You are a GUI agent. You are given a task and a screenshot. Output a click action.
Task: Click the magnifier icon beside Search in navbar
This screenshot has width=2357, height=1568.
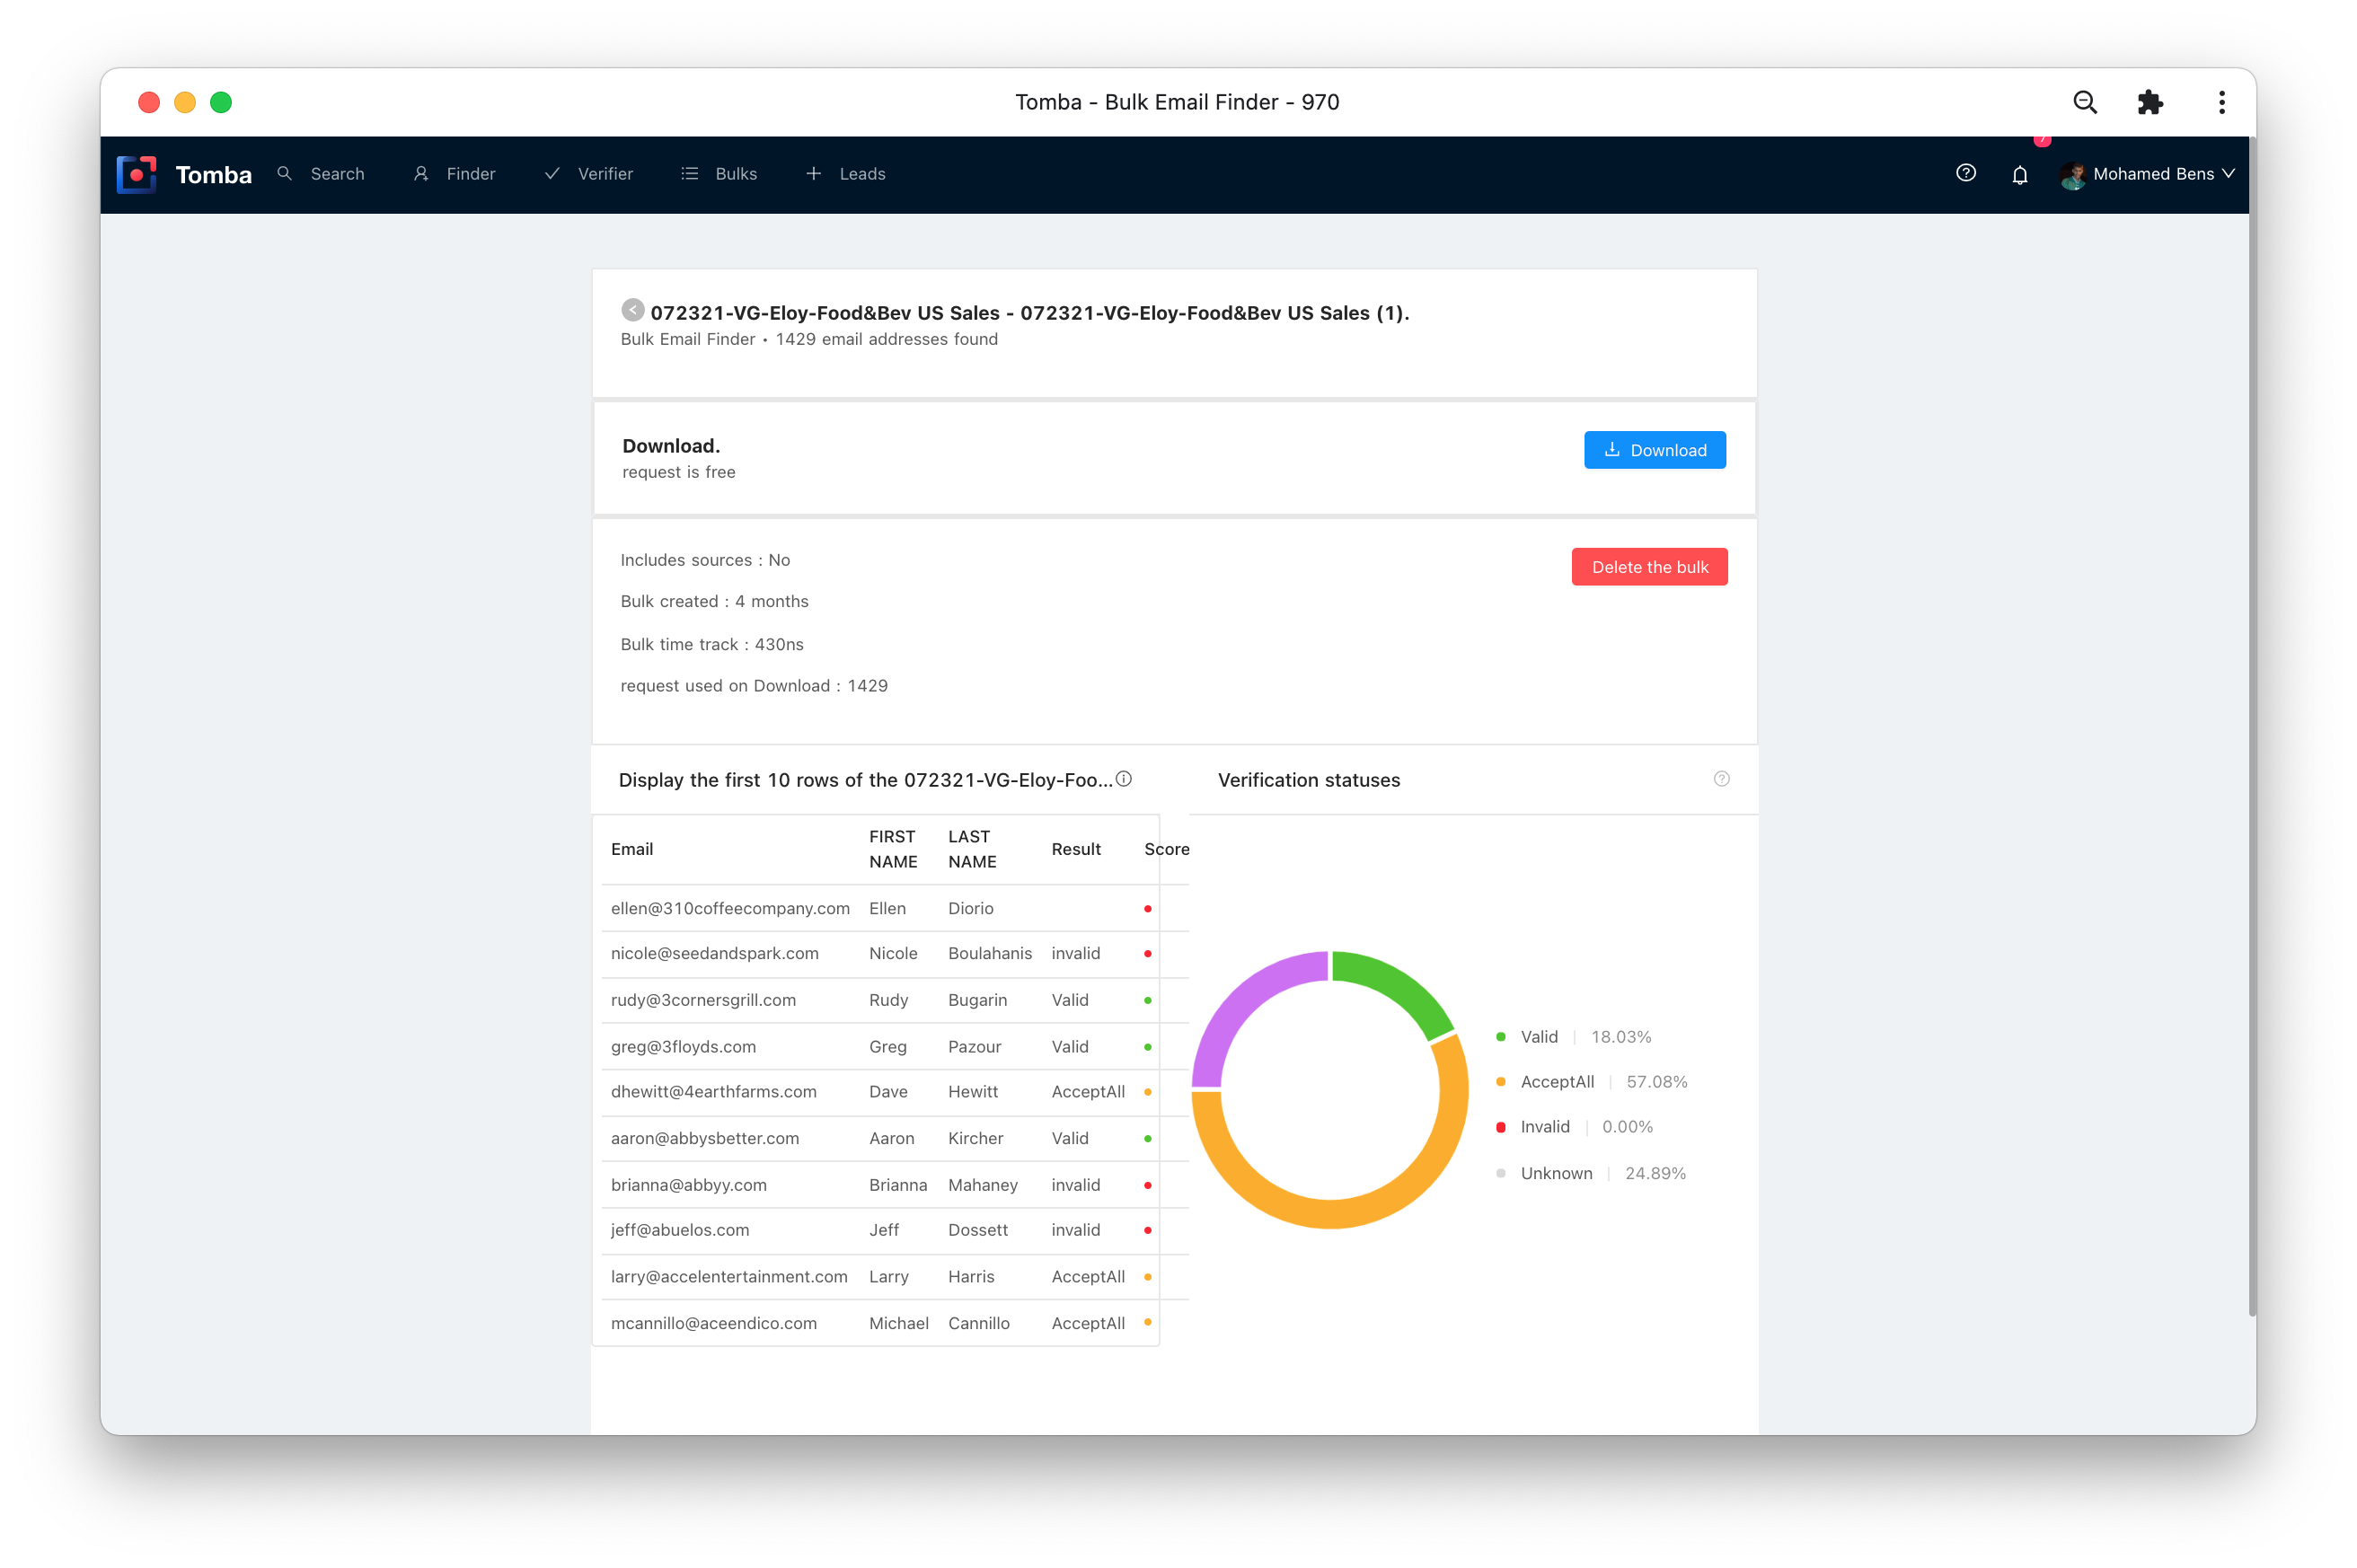click(x=285, y=173)
